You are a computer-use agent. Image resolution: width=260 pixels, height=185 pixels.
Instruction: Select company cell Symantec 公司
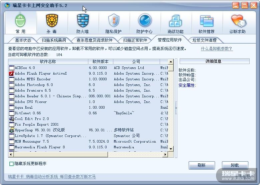tap(127, 136)
